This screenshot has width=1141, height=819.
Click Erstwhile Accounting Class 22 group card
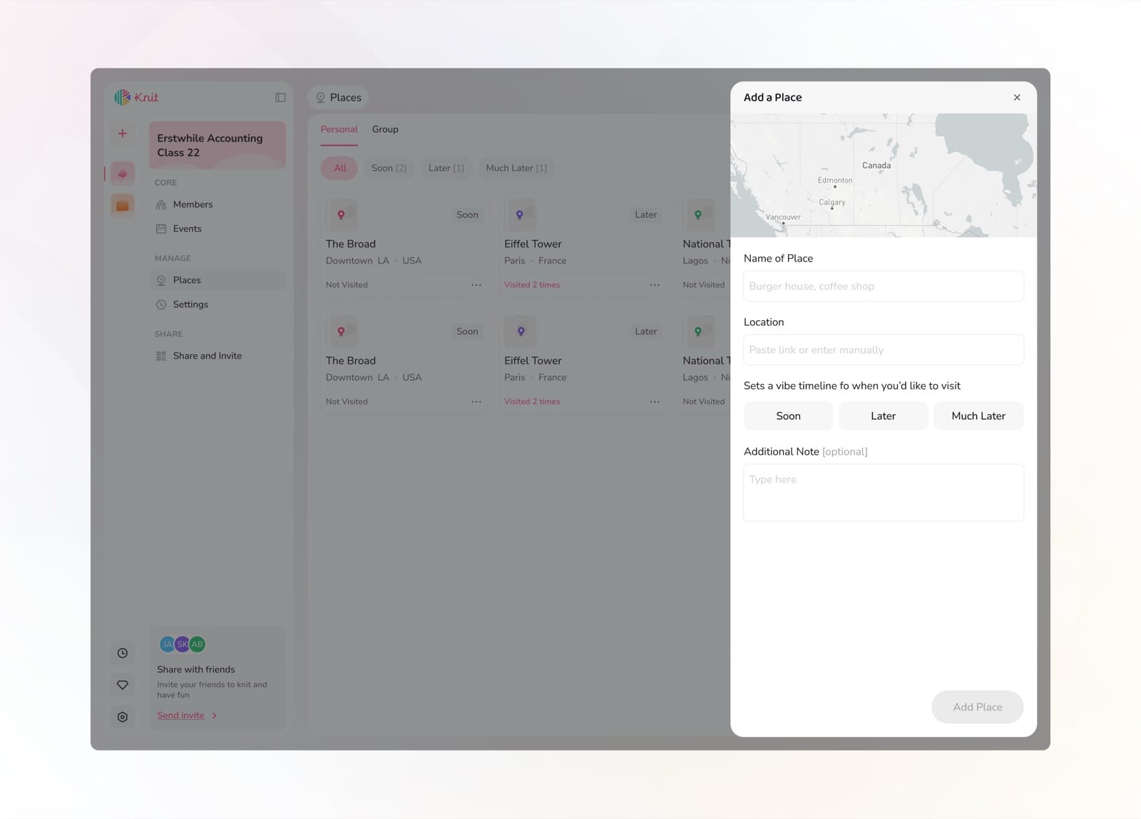(217, 145)
